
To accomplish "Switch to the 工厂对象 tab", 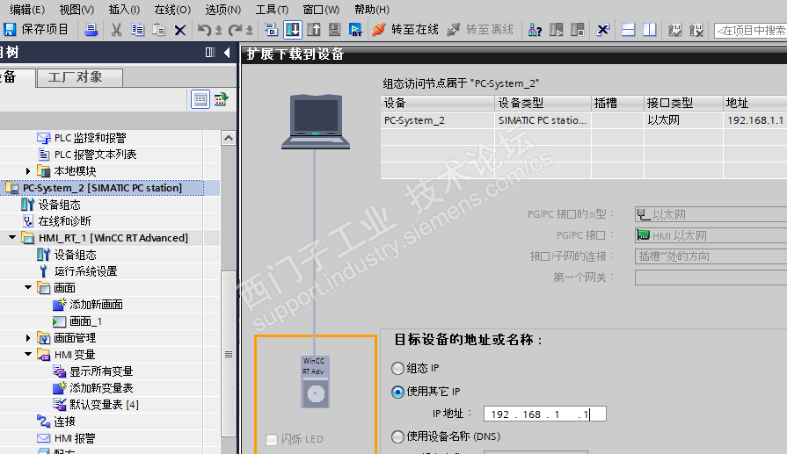I will pos(79,77).
